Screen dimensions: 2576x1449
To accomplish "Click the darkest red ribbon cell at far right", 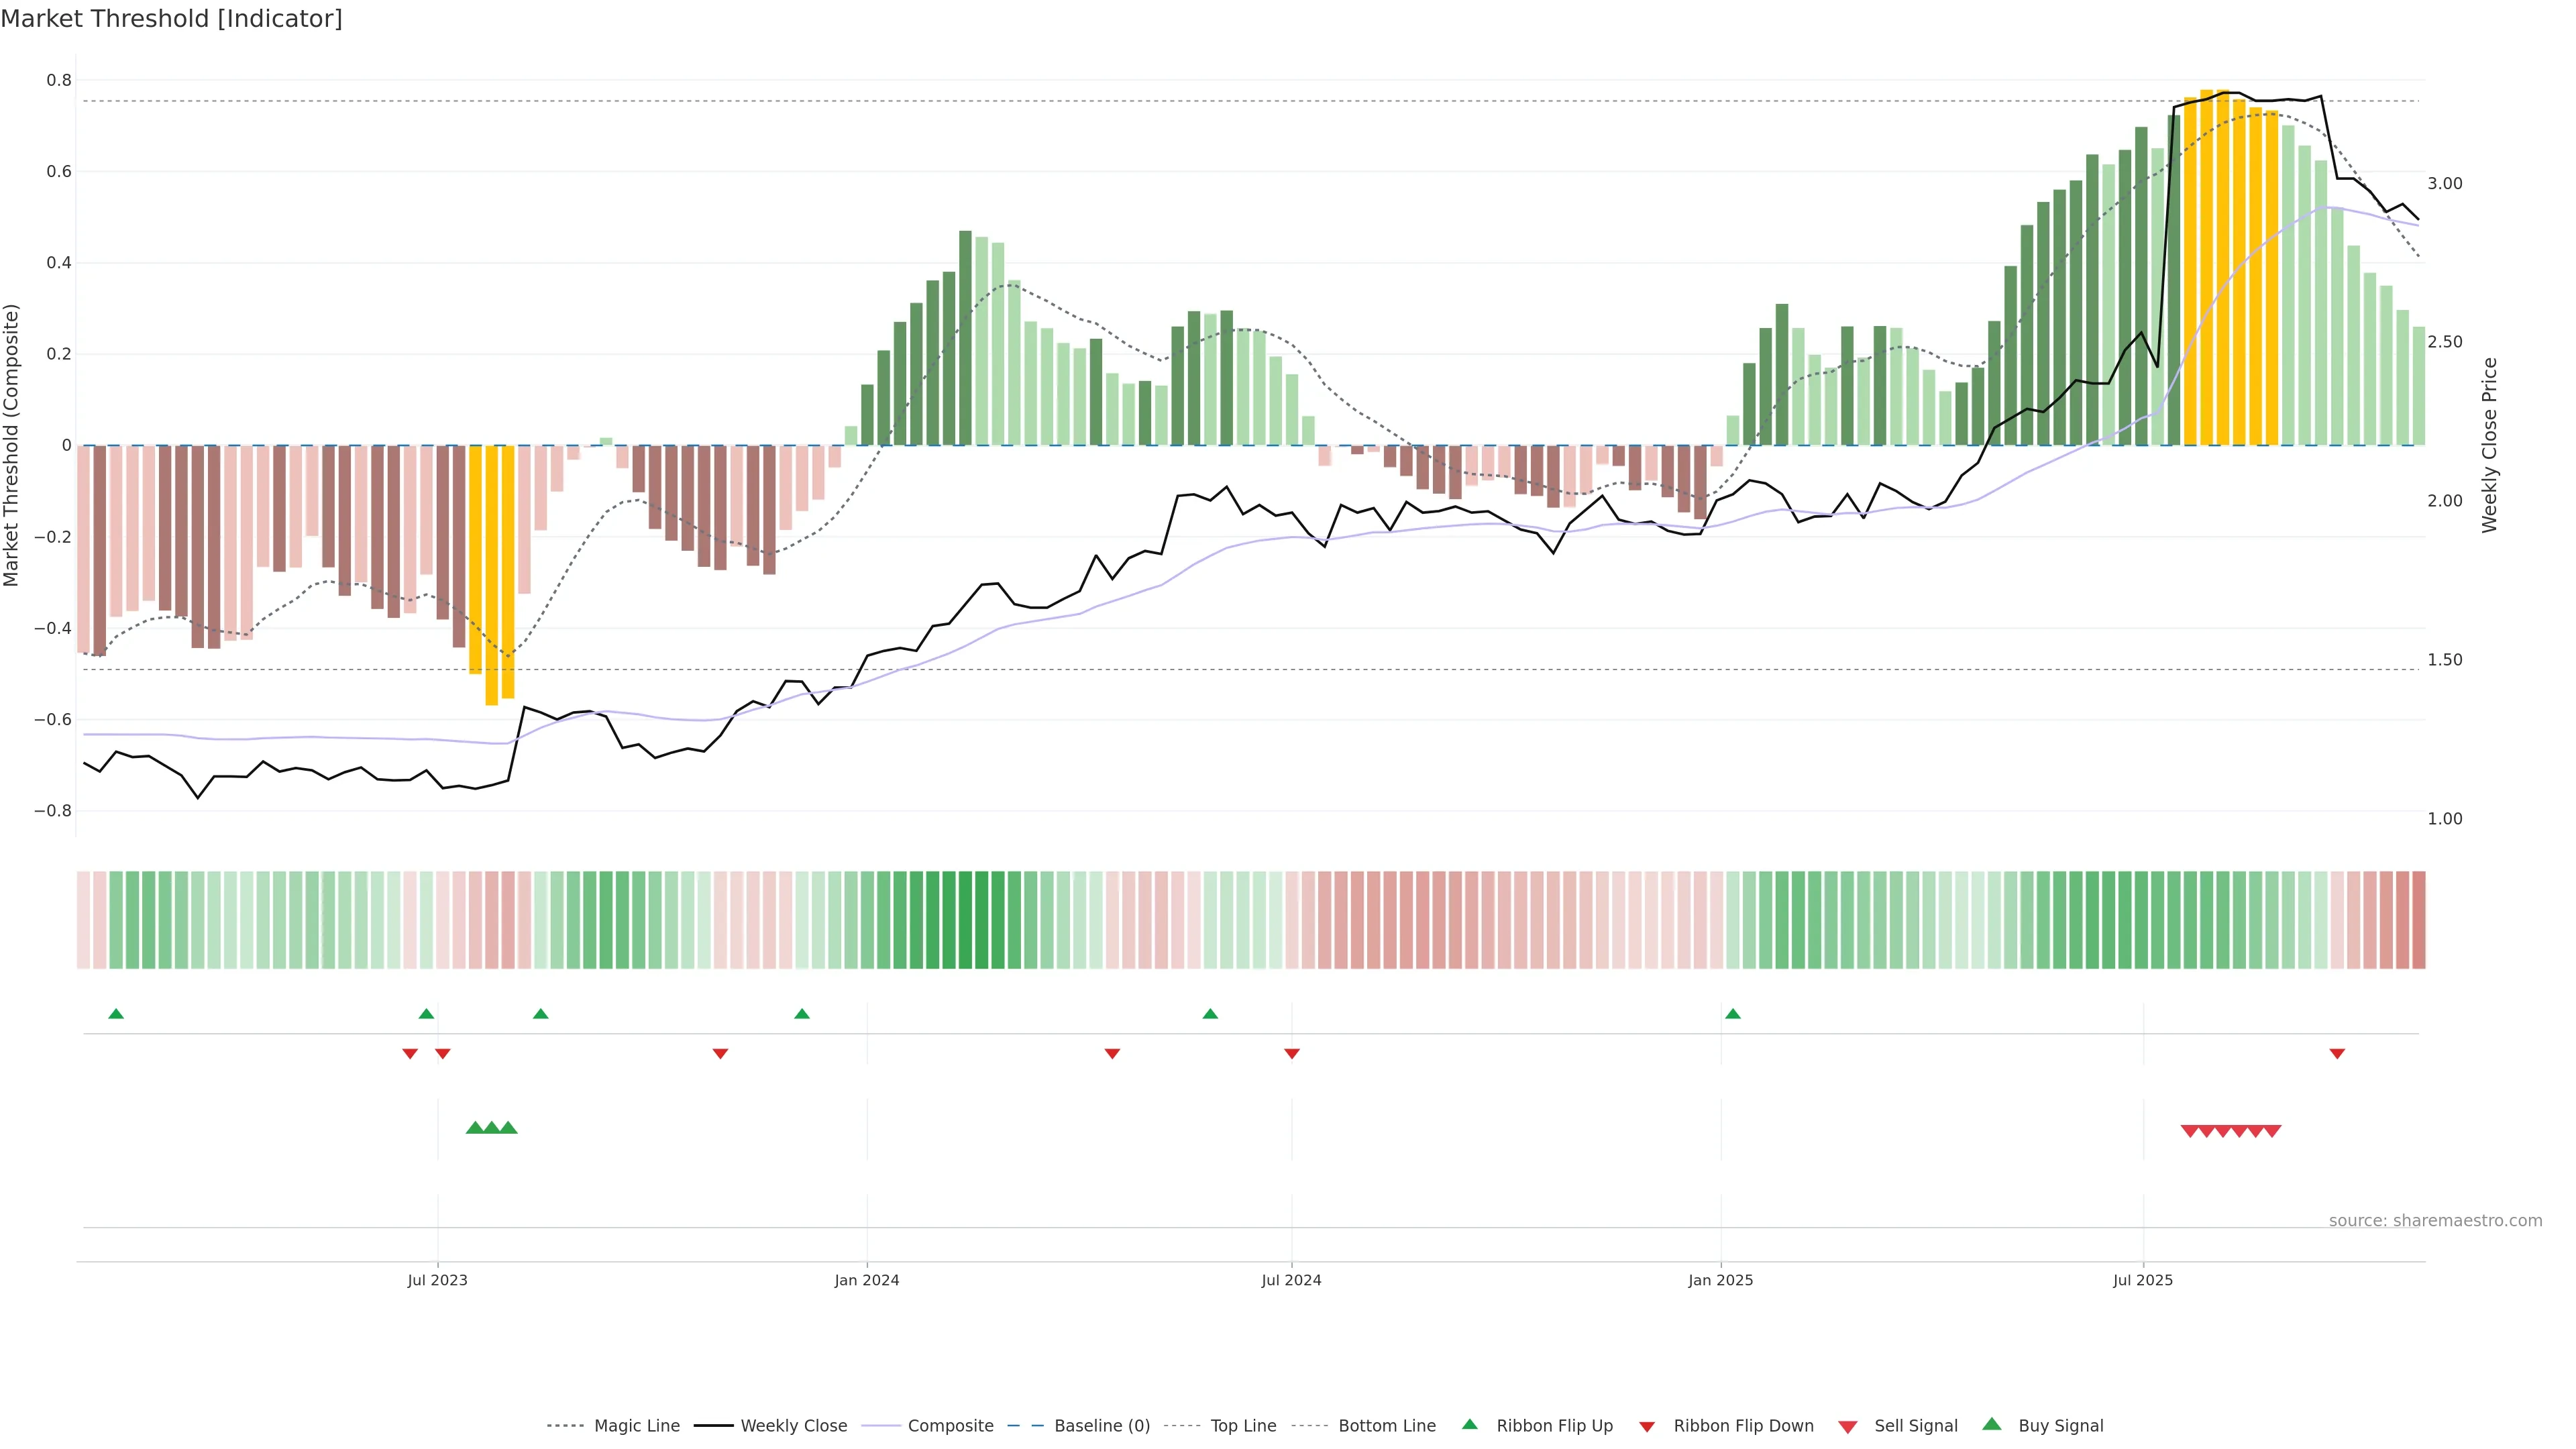I will (x=2418, y=919).
